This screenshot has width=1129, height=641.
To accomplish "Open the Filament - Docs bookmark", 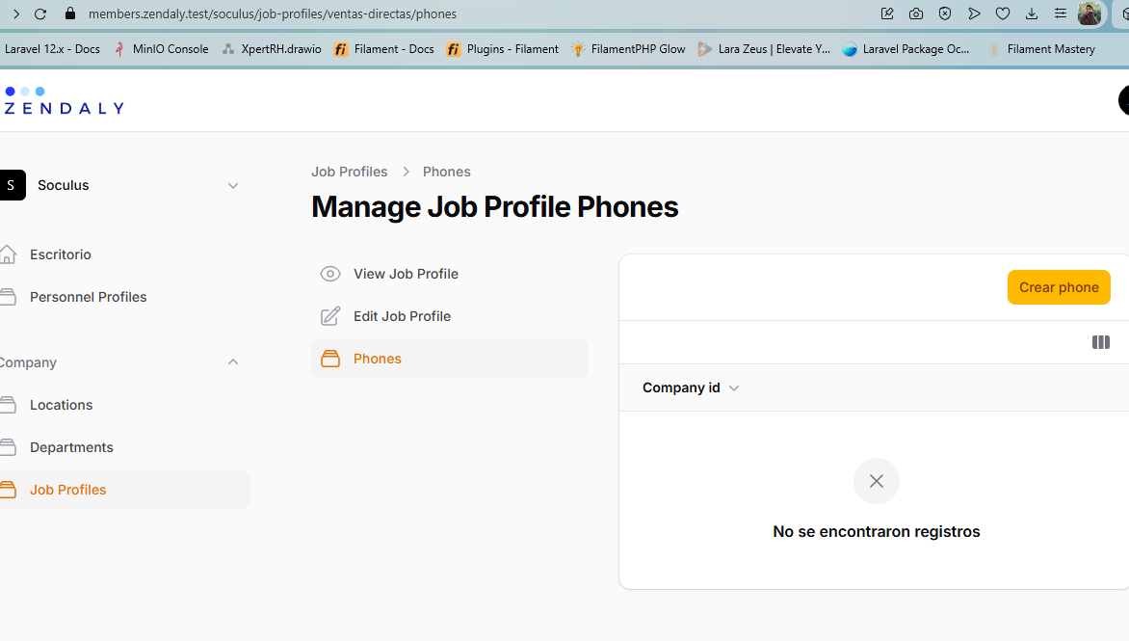I will [x=384, y=49].
